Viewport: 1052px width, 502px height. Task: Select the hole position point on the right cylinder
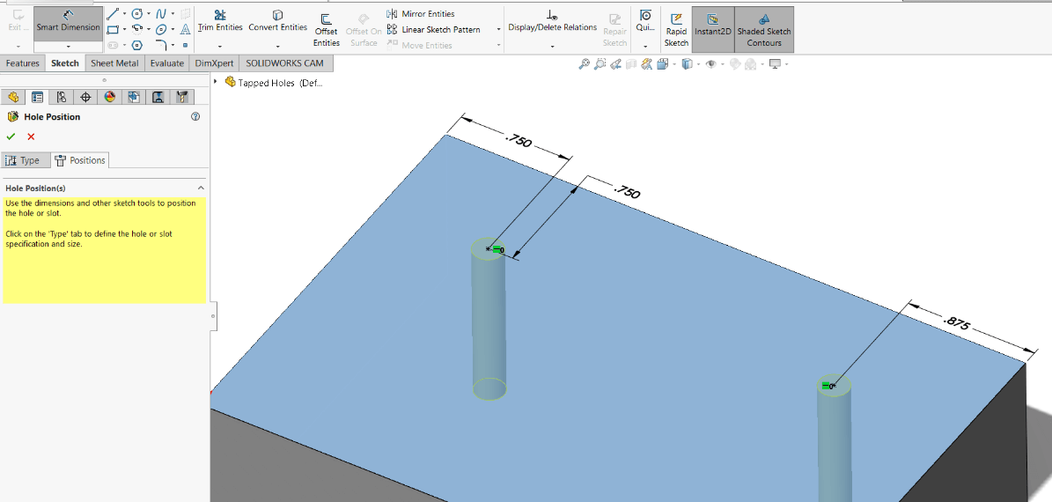coord(834,386)
